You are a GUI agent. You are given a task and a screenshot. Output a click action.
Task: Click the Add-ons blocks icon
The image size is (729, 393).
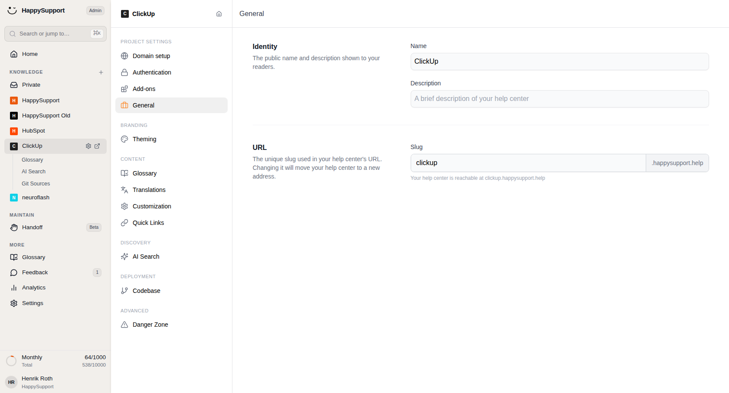coord(124,89)
